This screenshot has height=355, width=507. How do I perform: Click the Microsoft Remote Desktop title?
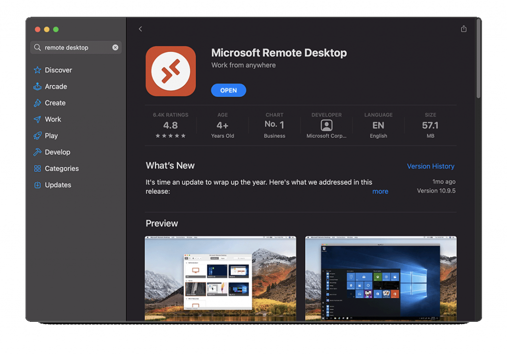279,52
